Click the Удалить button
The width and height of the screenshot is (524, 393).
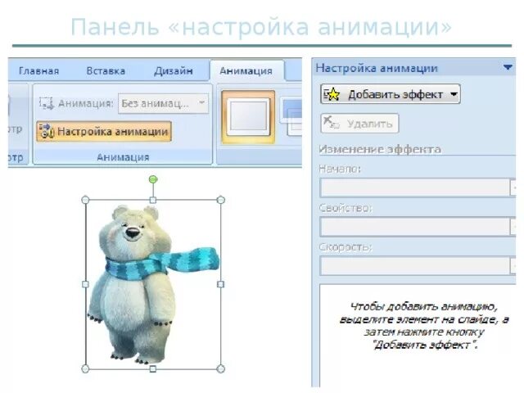pyautogui.click(x=359, y=124)
